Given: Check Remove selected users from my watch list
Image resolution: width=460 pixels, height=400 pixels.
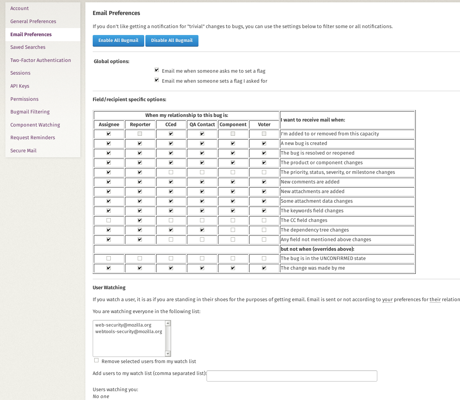Looking at the screenshot, I should tap(96, 360).
